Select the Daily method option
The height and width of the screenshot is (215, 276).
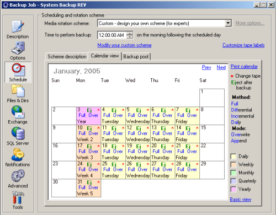pos(236,122)
